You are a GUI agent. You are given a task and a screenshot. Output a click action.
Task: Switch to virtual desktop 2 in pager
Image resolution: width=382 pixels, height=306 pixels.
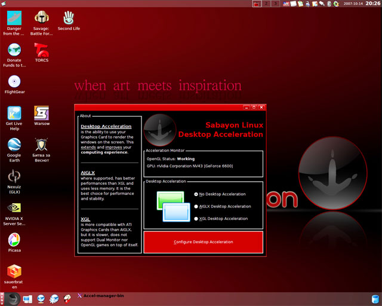click(x=266, y=4)
